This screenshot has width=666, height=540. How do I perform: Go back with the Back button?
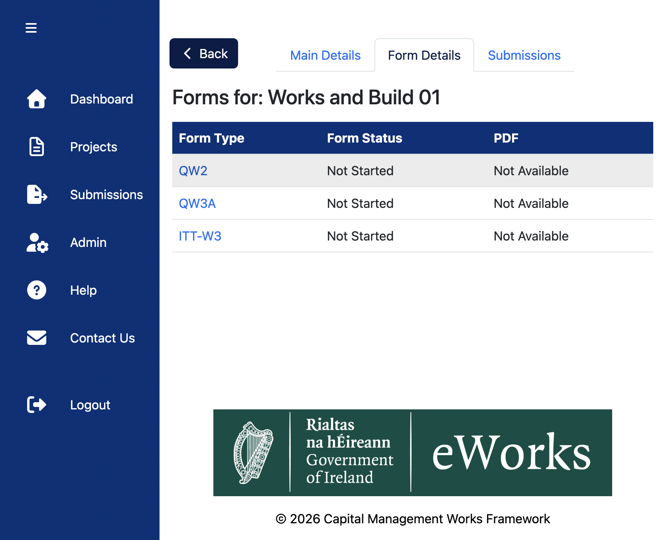(x=204, y=53)
